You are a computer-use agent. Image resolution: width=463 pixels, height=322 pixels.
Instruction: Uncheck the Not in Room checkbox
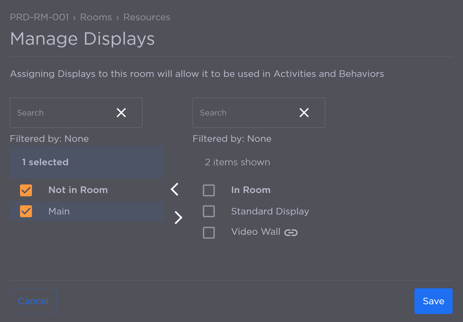tap(25, 190)
